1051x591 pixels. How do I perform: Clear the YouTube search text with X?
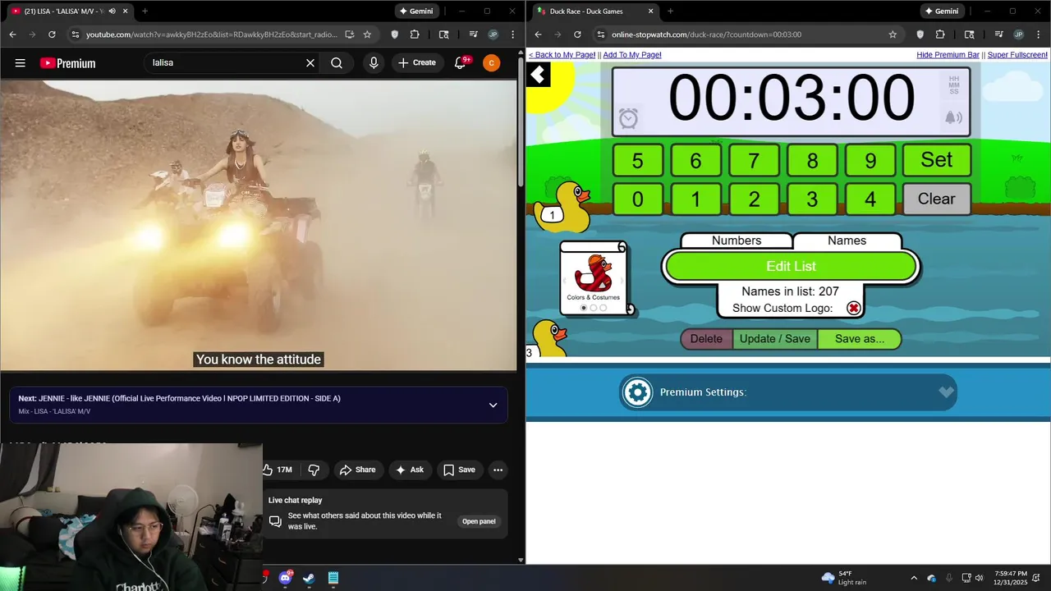pos(310,63)
